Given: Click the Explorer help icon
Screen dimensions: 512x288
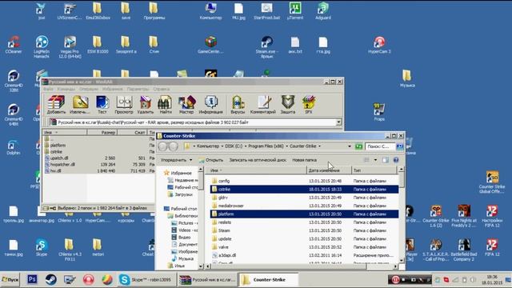Looking at the screenshot, I should tap(396, 160).
